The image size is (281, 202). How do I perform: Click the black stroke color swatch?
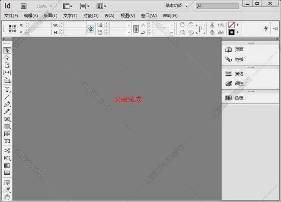pyautogui.click(x=231, y=32)
